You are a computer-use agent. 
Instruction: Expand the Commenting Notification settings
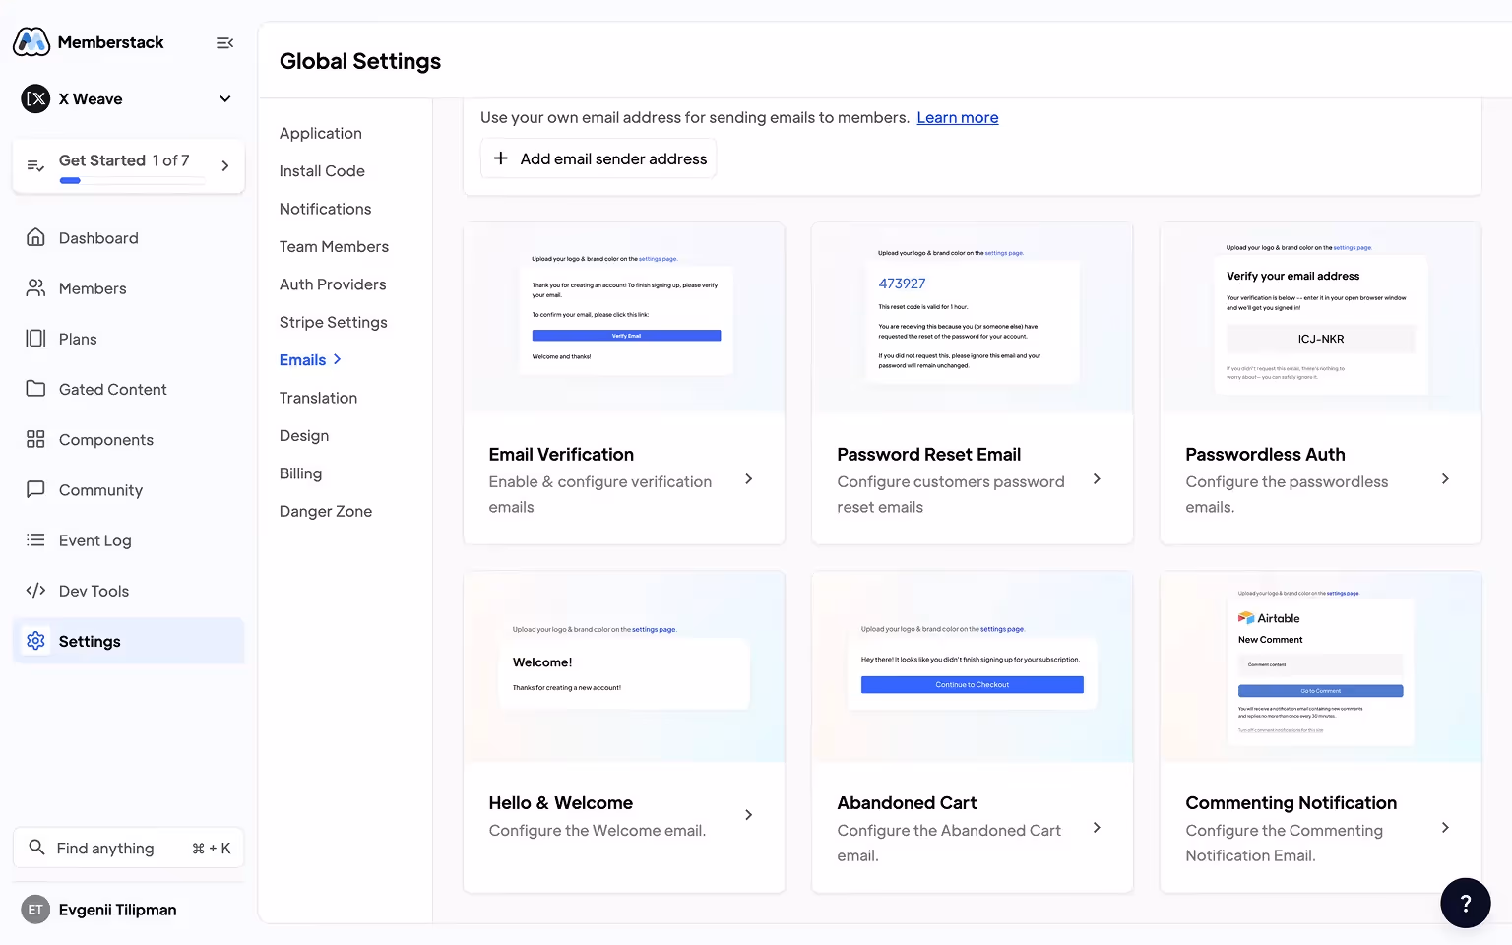[1445, 828]
